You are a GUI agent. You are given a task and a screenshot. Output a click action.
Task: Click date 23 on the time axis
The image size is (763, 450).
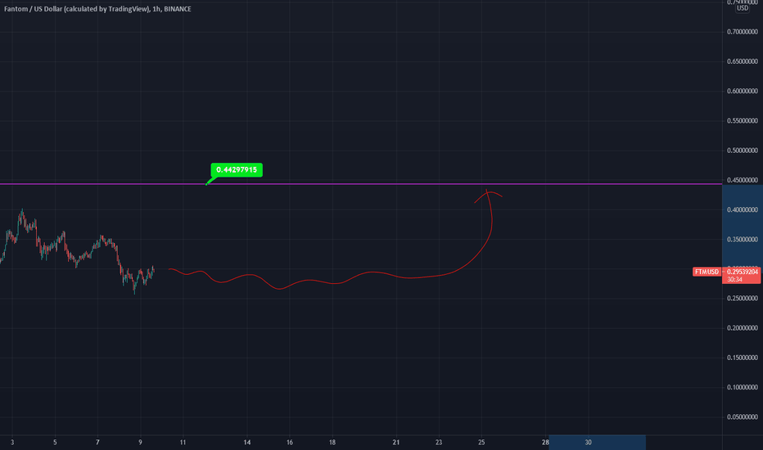(x=439, y=442)
